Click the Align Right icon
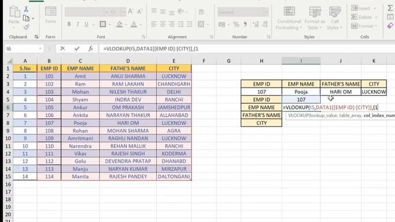Image resolution: width=395 pixels, height=222 pixels. 172,25
